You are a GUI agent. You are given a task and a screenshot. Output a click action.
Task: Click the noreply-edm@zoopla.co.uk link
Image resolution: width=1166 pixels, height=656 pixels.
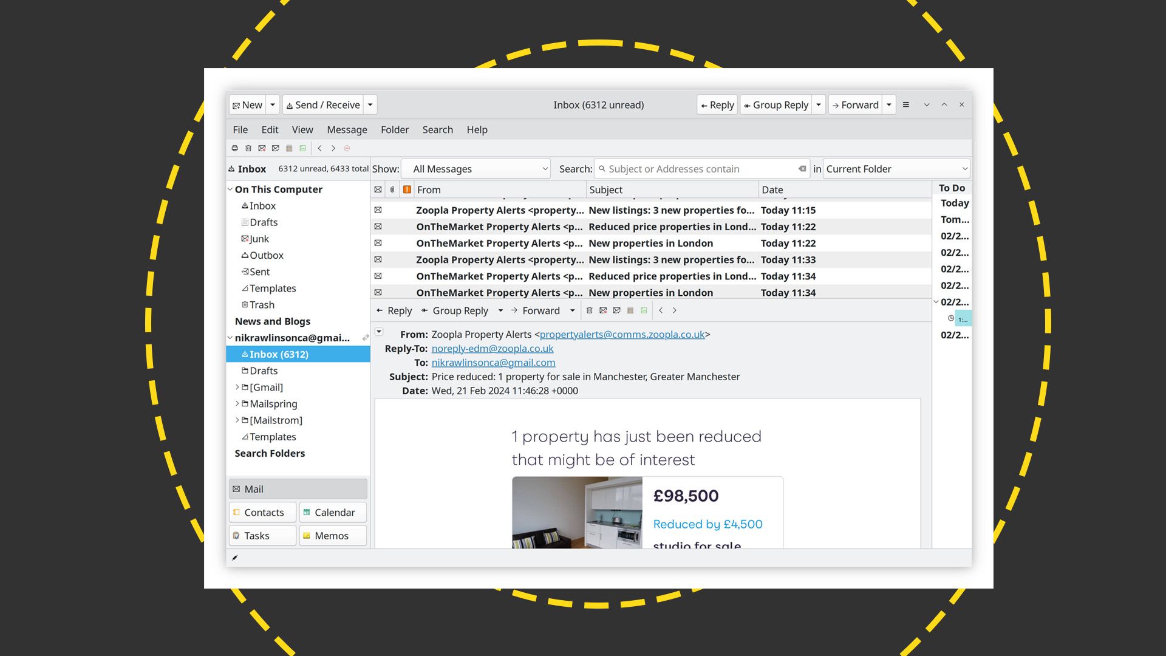pos(492,349)
